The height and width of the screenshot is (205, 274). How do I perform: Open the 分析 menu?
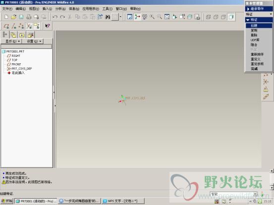60,9
